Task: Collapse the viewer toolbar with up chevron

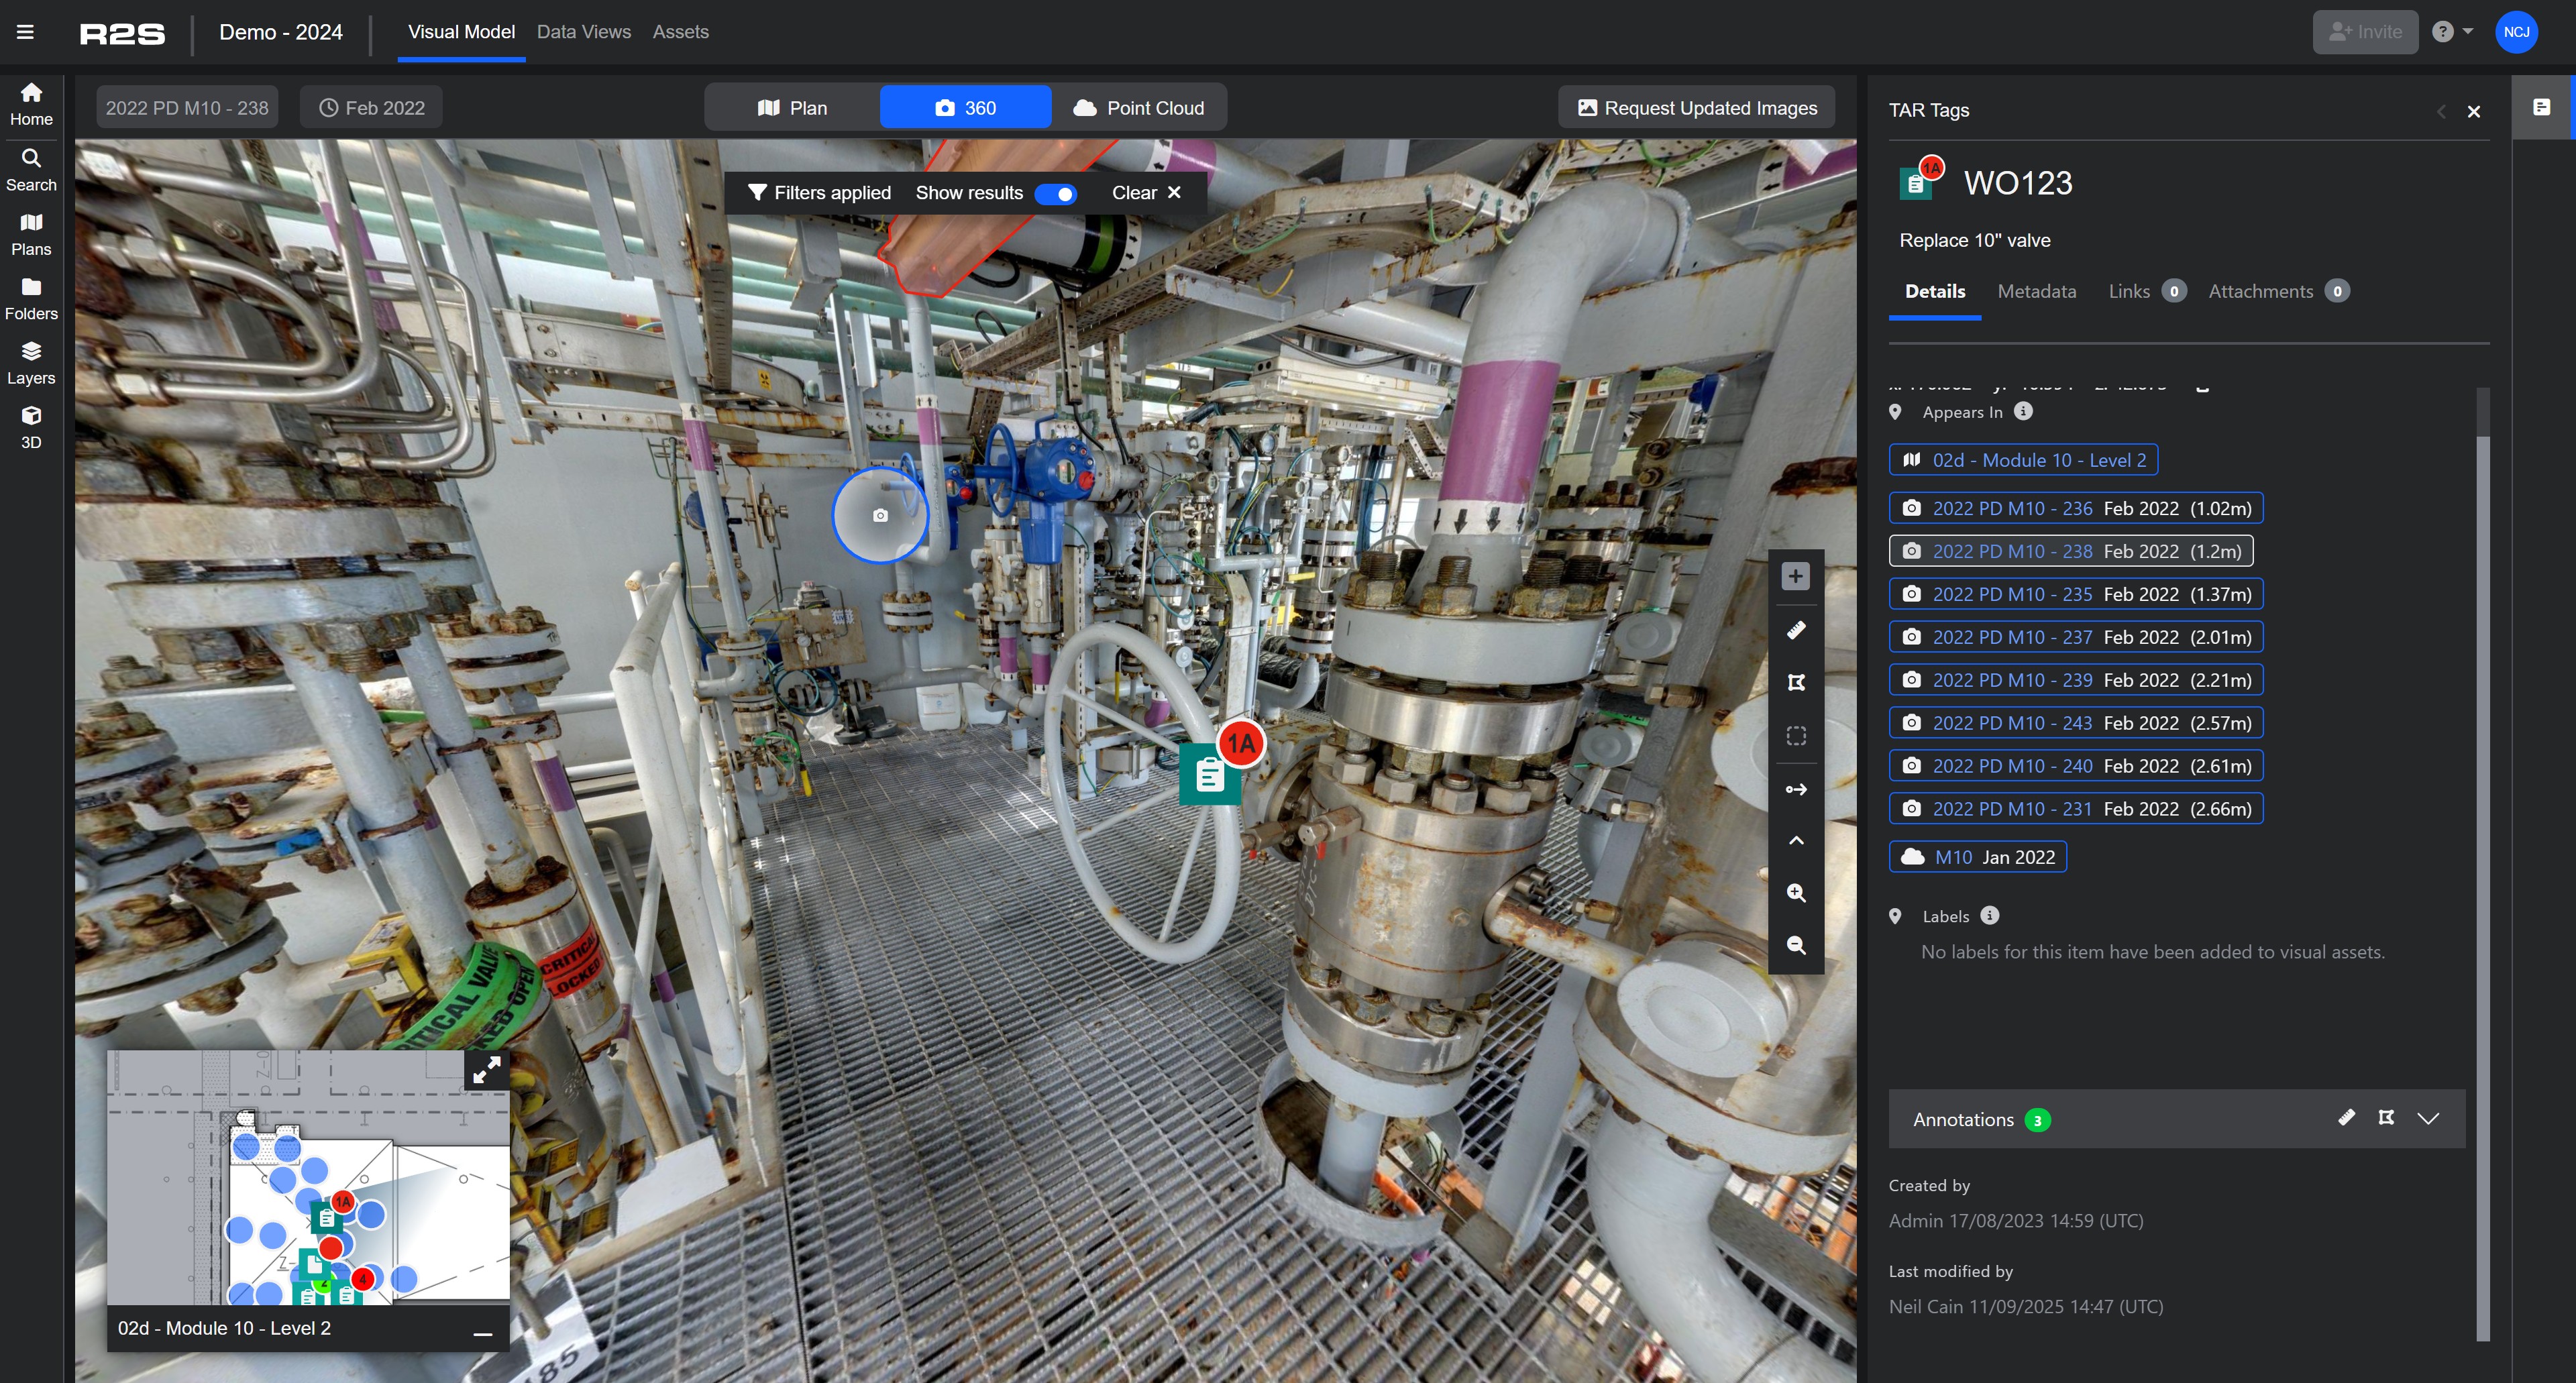Action: 1796,841
